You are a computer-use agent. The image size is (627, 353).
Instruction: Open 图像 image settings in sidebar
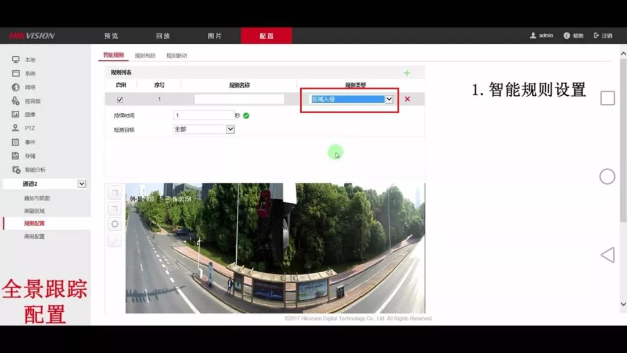click(x=29, y=114)
